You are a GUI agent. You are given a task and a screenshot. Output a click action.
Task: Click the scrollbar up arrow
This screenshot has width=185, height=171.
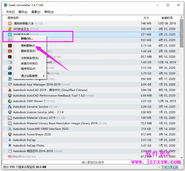coord(181,17)
